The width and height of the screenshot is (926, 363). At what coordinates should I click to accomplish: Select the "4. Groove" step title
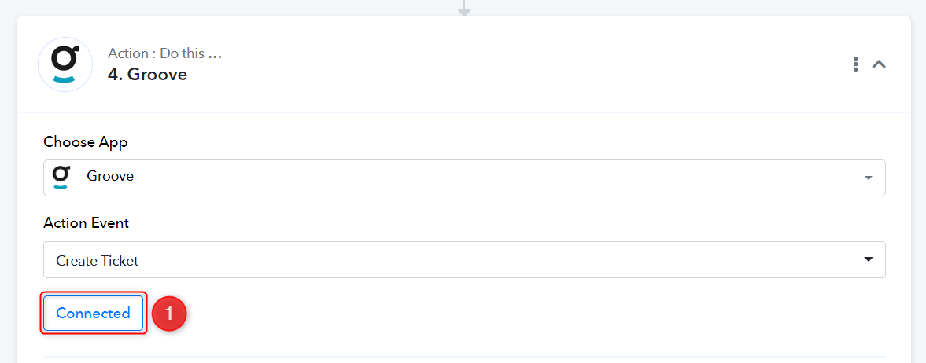(x=147, y=75)
